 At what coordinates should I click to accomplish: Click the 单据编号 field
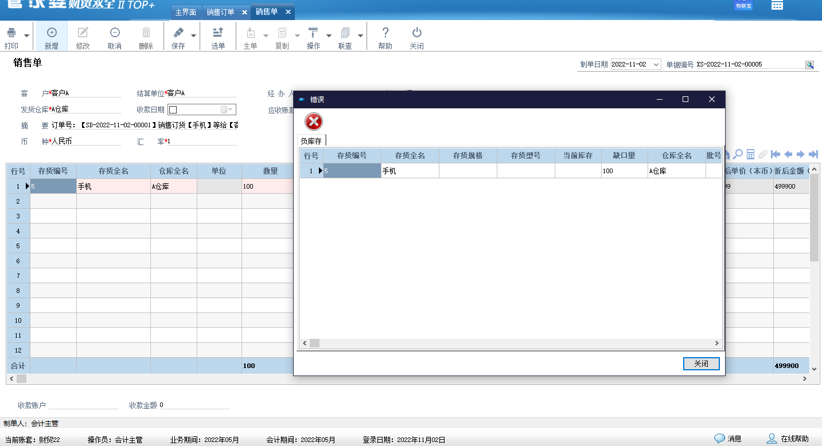point(750,65)
